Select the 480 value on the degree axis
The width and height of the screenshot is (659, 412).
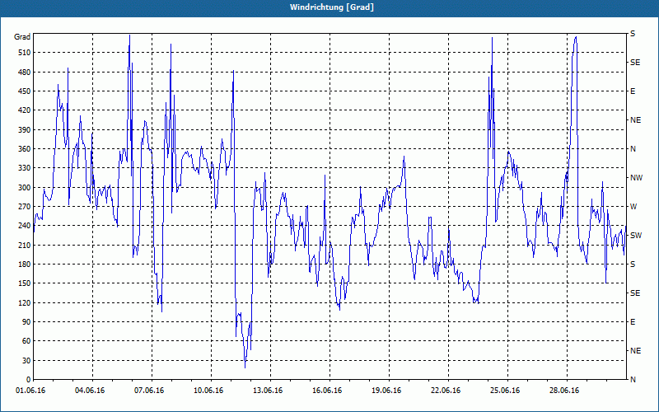pos(25,72)
